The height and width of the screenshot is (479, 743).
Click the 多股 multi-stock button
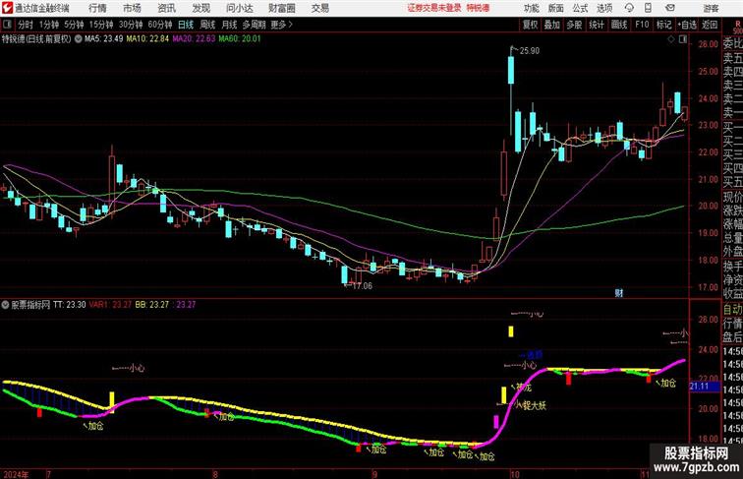(x=574, y=25)
